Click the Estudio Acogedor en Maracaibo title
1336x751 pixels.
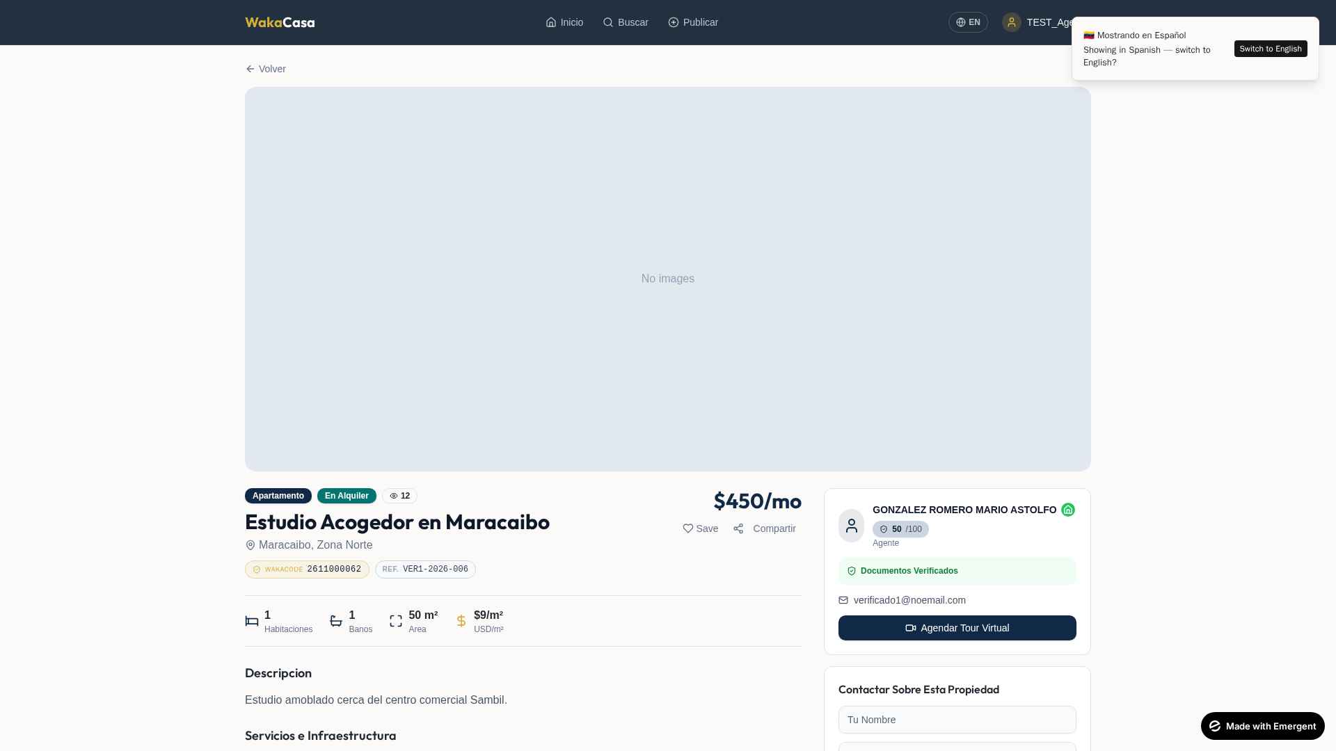click(397, 522)
